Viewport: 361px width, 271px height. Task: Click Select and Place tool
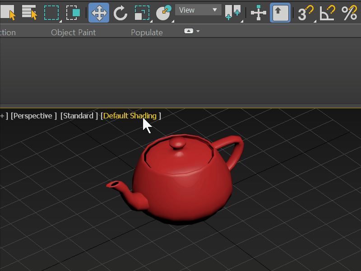(x=164, y=13)
